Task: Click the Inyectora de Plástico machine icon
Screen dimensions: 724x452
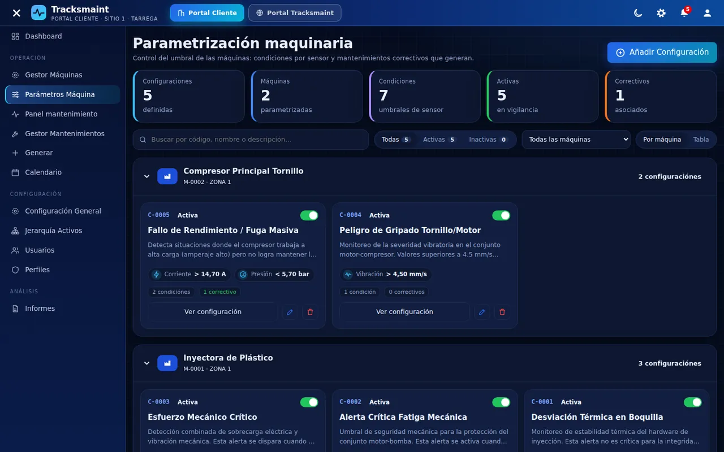Action: tap(167, 363)
